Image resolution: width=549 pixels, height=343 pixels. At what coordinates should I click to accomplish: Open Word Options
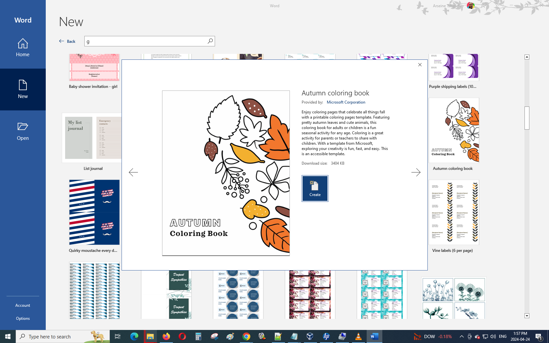click(x=23, y=318)
